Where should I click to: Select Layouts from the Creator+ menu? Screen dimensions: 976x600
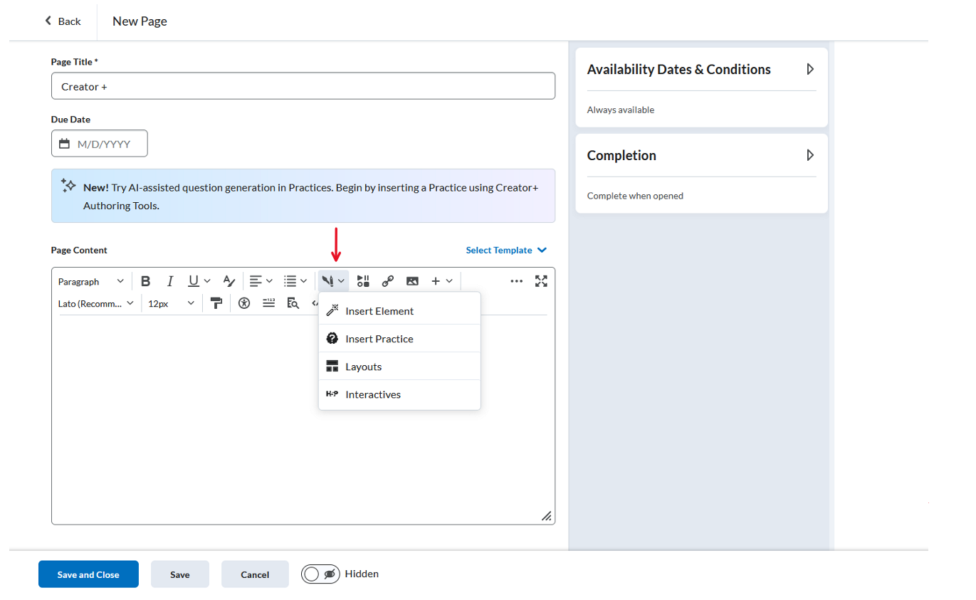coord(363,367)
